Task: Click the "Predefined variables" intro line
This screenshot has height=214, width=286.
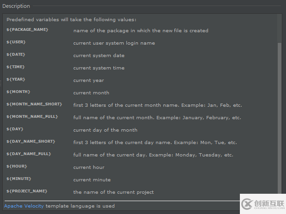Action: coord(71,20)
